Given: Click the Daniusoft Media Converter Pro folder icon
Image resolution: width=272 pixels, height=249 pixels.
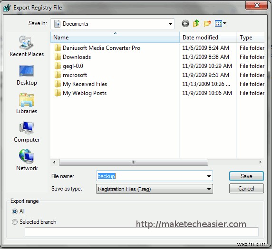Looking at the screenshot, I should (x=58, y=48).
